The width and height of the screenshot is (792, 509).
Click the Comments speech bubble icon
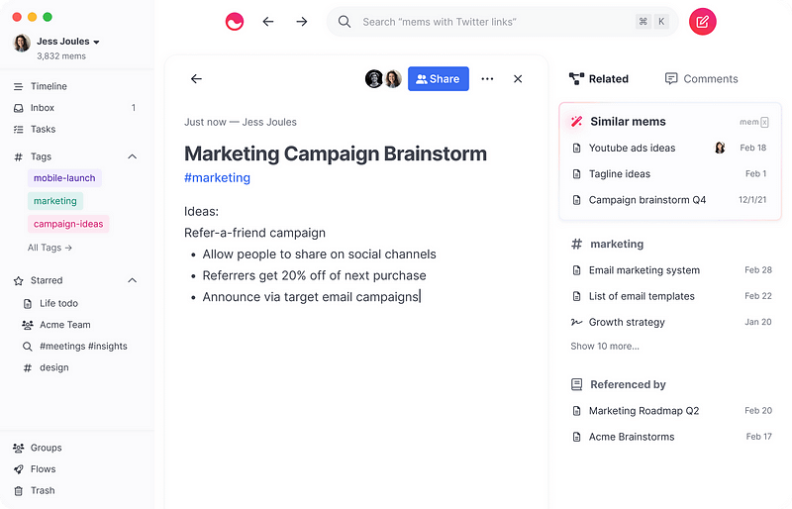671,79
